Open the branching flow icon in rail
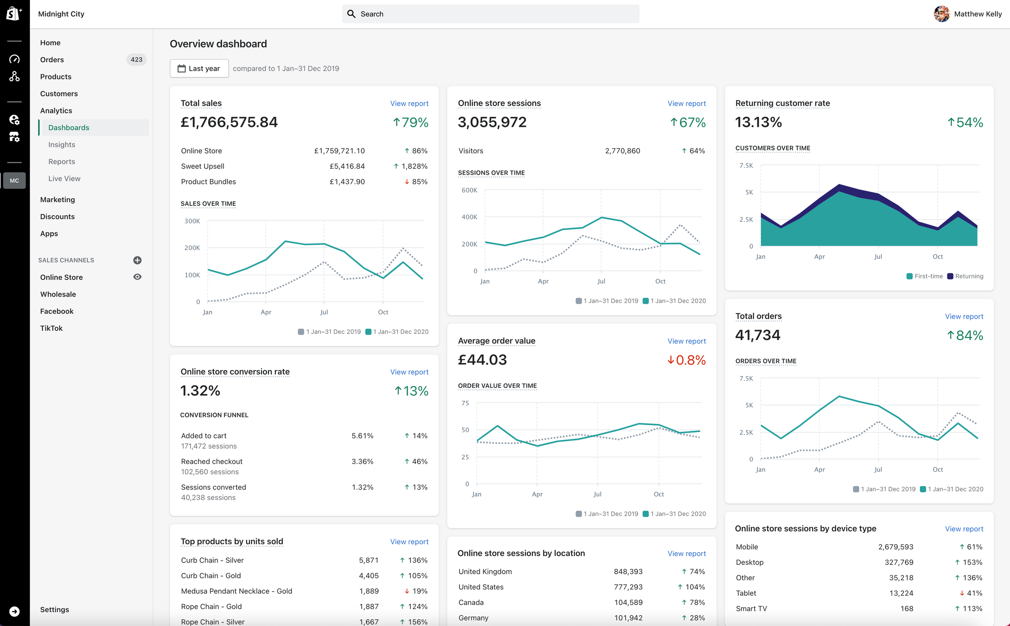This screenshot has width=1010, height=626. click(14, 77)
